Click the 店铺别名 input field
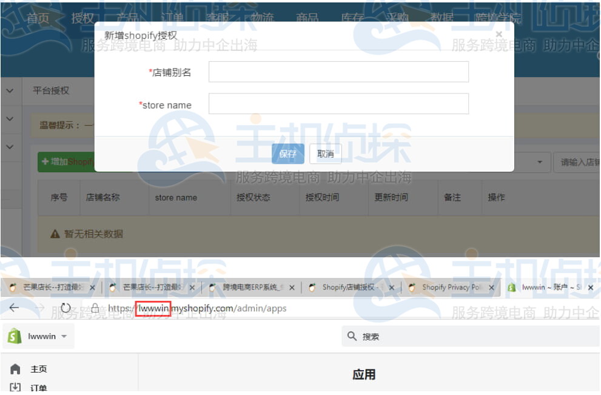Screen dimensions: 601x395 tap(338, 72)
